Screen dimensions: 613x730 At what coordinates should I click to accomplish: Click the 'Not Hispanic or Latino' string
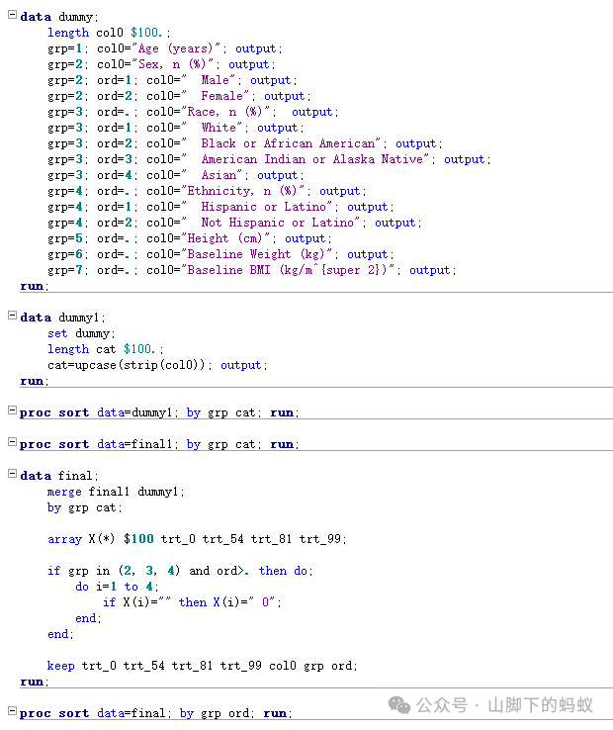(x=271, y=223)
